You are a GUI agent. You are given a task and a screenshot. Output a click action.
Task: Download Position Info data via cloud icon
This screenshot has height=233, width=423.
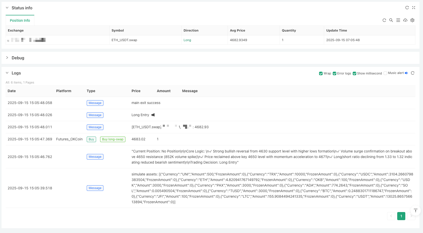pos(405,20)
